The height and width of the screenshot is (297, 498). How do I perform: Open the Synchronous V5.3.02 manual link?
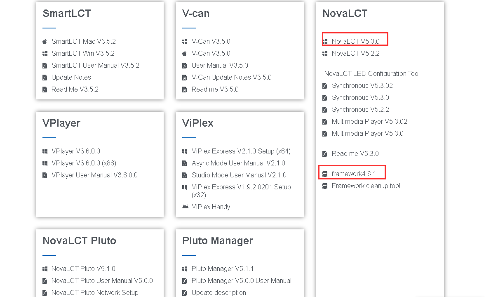(x=362, y=86)
